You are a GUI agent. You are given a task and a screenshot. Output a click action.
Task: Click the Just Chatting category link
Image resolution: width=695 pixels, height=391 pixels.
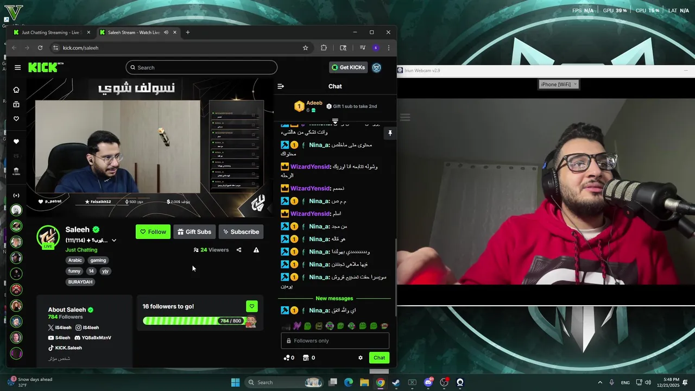[81, 250]
